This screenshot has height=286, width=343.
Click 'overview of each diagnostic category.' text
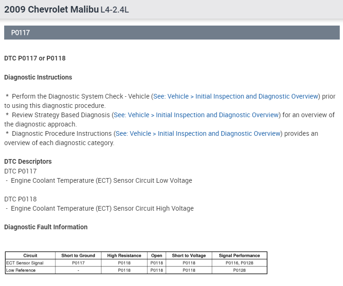[x=59, y=143]
